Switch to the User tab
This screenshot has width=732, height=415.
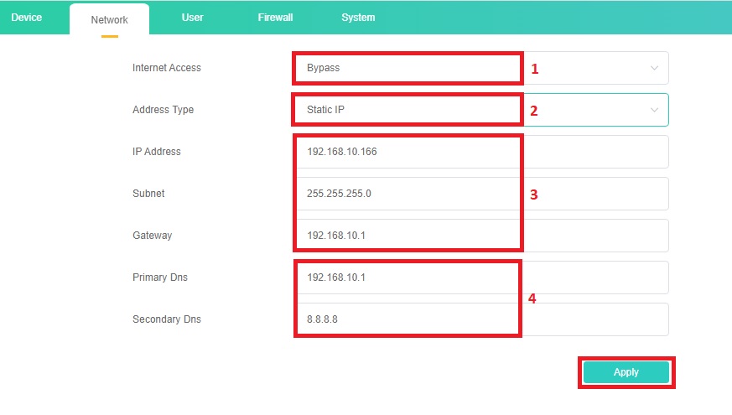(192, 18)
